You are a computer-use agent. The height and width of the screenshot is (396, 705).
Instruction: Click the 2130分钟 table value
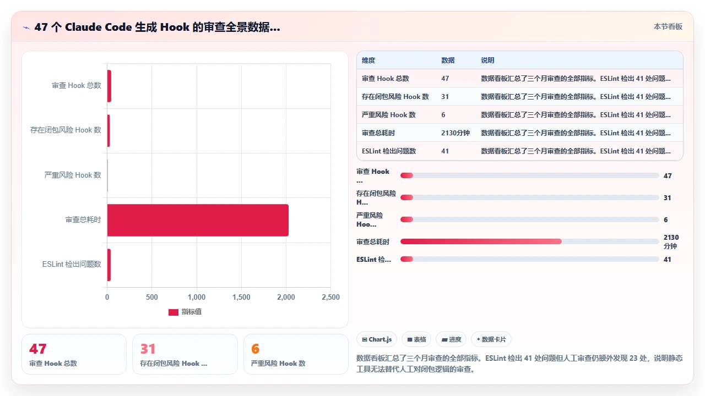[x=455, y=133]
